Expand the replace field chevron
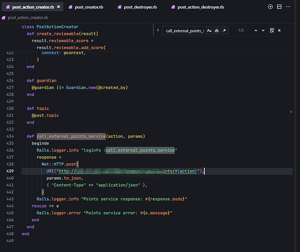Screen dimensions: 300x252 158,30
